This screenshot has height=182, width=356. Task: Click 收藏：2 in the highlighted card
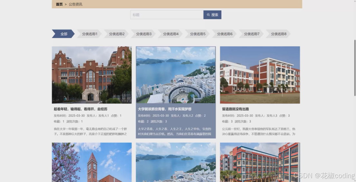143,121
